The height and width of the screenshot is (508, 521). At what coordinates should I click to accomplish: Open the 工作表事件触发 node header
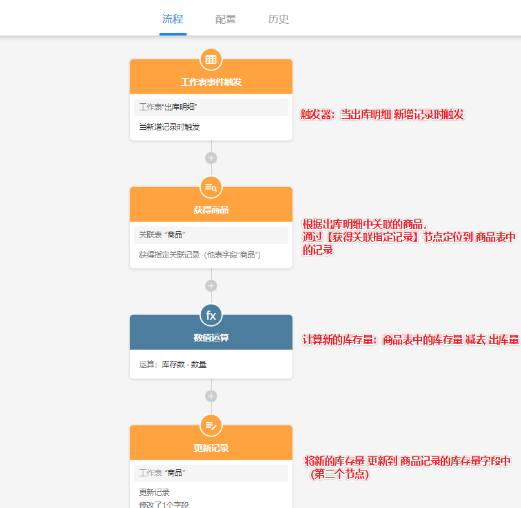[211, 82]
